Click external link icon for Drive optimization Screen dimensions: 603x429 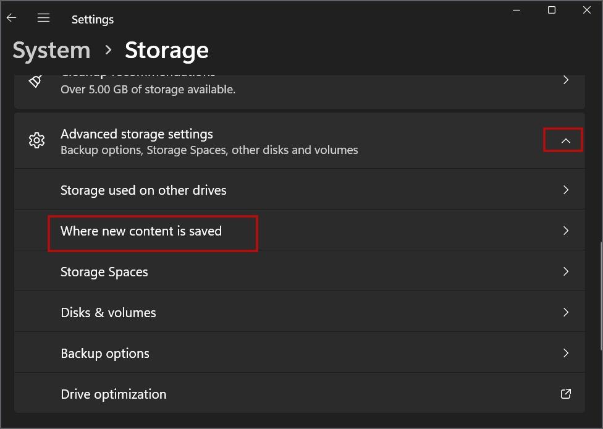tap(566, 394)
